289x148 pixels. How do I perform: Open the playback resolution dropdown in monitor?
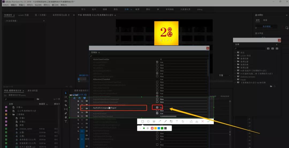click(225, 75)
